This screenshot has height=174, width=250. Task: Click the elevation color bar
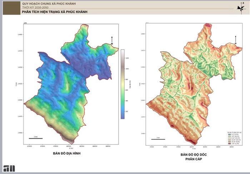(122, 84)
